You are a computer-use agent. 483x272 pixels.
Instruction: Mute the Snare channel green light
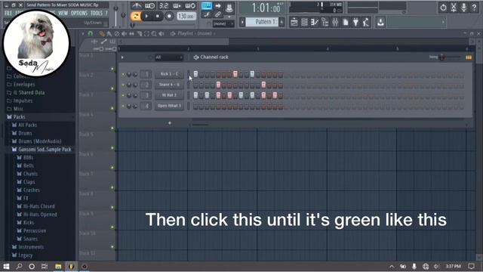coord(123,85)
